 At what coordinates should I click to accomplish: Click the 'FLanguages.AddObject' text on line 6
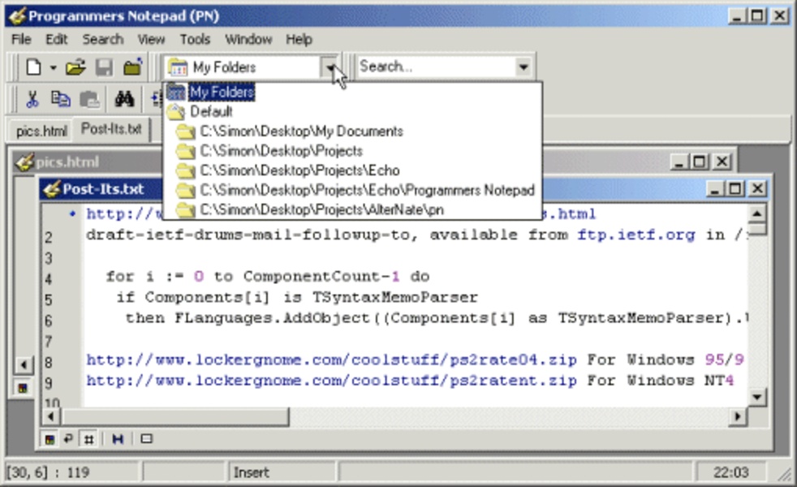point(272,318)
